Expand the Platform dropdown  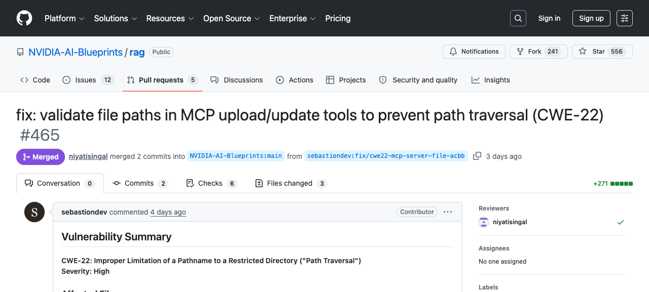point(64,18)
